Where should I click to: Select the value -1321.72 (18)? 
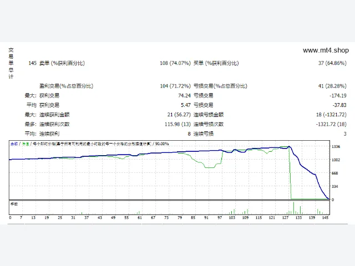[x=331, y=124]
